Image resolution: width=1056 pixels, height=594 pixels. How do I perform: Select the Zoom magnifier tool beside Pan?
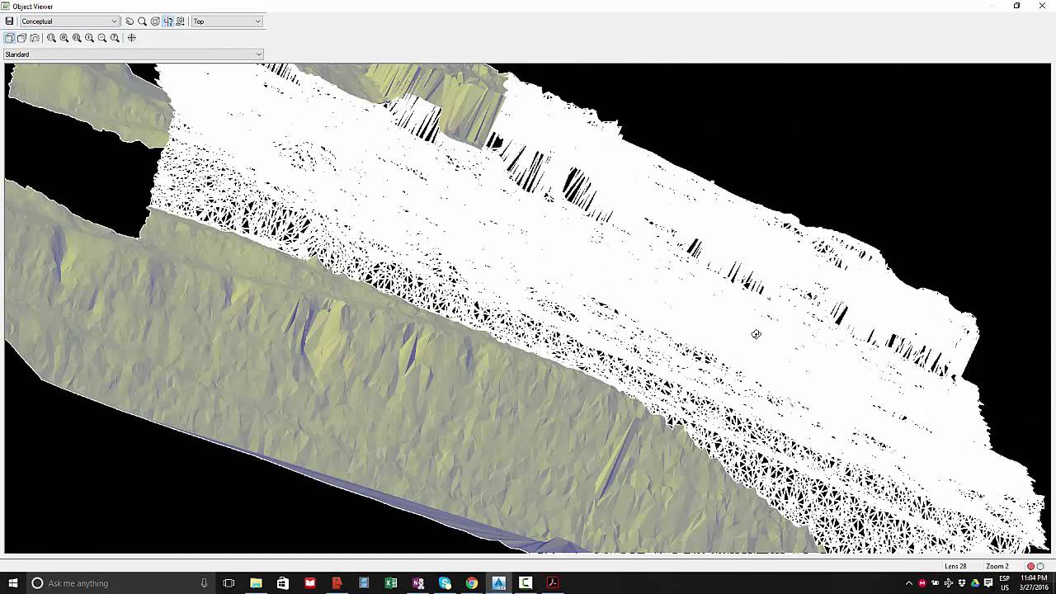tap(142, 21)
